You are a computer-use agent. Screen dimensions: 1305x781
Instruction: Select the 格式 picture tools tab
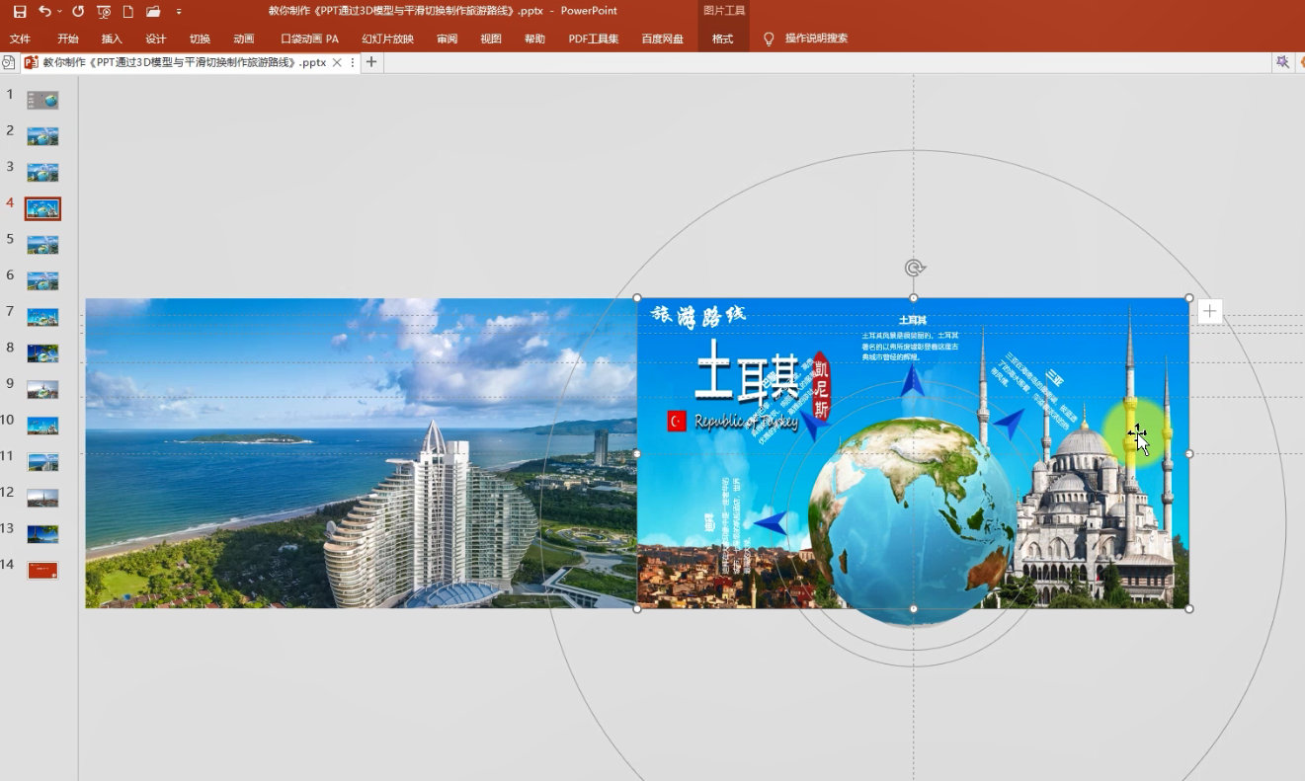click(x=723, y=39)
